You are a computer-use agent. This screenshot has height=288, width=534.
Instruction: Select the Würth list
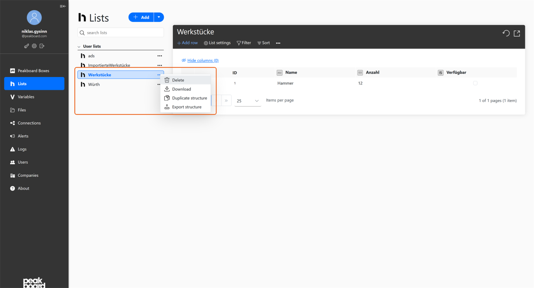coord(94,85)
